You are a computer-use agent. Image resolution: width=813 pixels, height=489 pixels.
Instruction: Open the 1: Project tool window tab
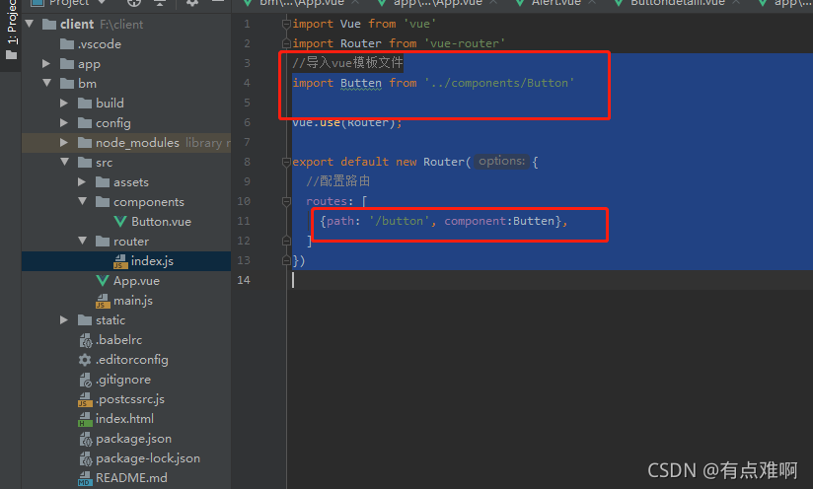click(11, 29)
